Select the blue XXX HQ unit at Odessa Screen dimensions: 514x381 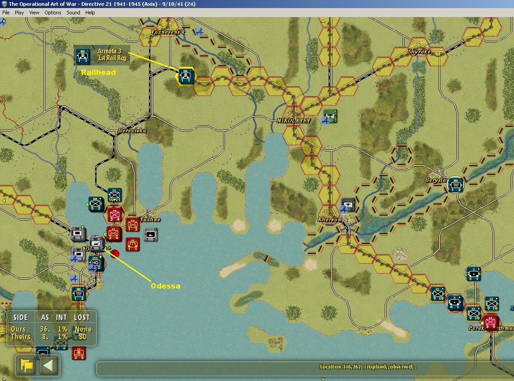pyautogui.click(x=96, y=263)
